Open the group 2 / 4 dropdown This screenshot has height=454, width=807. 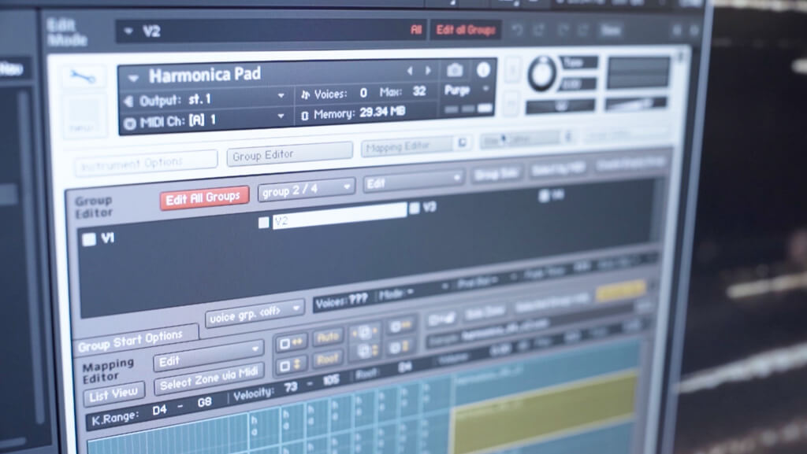tap(307, 190)
